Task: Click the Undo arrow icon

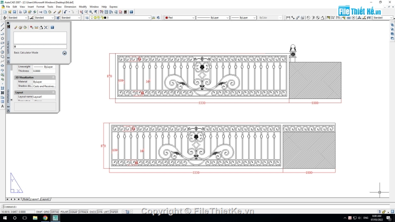Action: click(66, 12)
